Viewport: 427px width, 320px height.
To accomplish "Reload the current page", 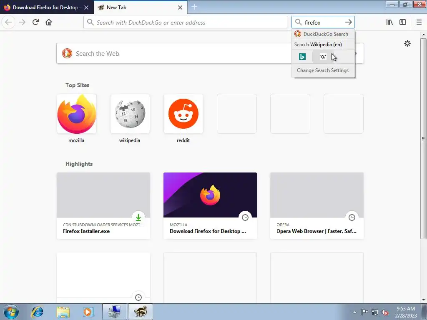I will [35, 22].
